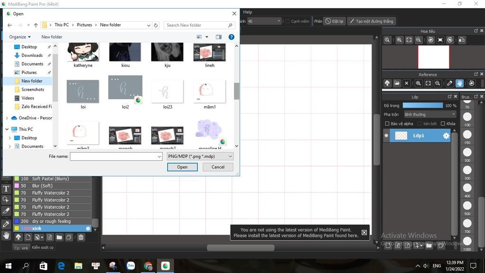Expand address bar path dropdown
This screenshot has height=273, width=485.
tap(148, 25)
